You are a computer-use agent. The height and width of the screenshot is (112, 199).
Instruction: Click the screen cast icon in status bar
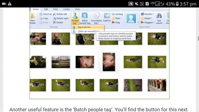[131, 4]
